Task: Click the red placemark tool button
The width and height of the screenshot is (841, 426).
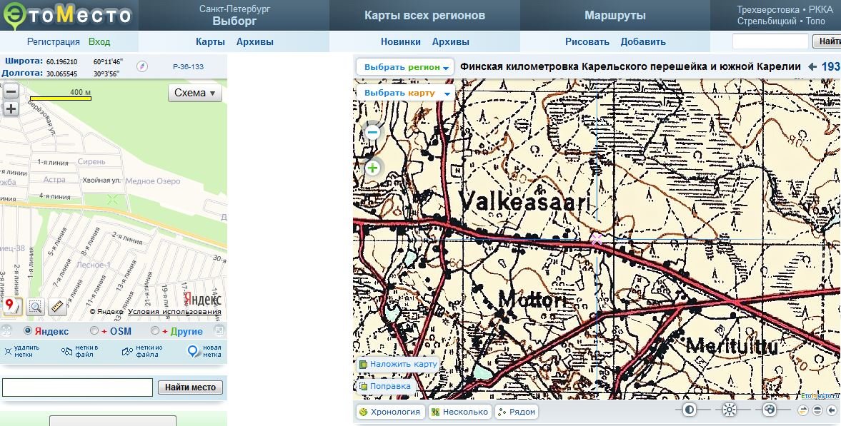Action: coord(12,307)
